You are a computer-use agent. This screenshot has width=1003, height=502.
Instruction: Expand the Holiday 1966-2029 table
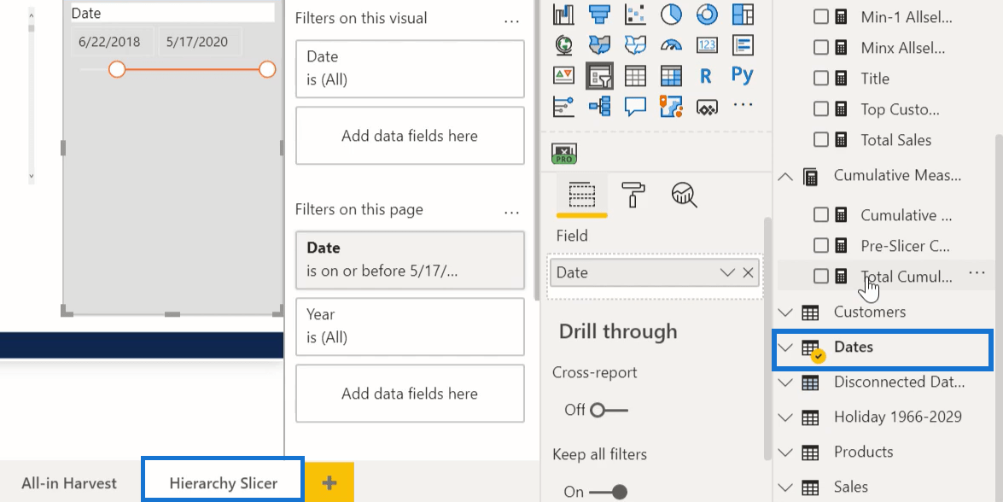(x=784, y=417)
